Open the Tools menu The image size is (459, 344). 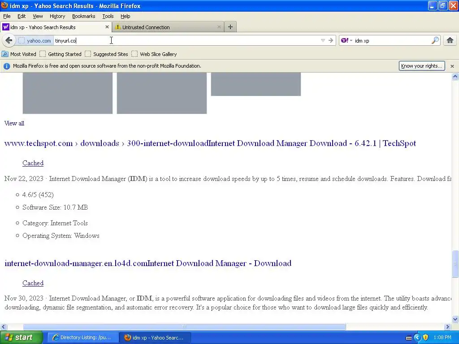click(x=108, y=16)
